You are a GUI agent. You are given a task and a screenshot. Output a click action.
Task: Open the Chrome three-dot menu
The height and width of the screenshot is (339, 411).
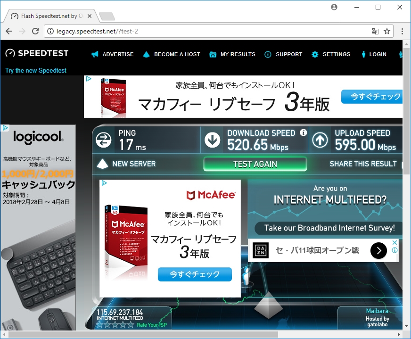click(402, 31)
